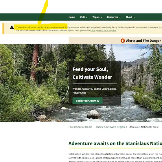This screenshot has height=162, width=162.
Task: Click the orange fire danger icon
Action: pyautogui.click(x=123, y=41)
